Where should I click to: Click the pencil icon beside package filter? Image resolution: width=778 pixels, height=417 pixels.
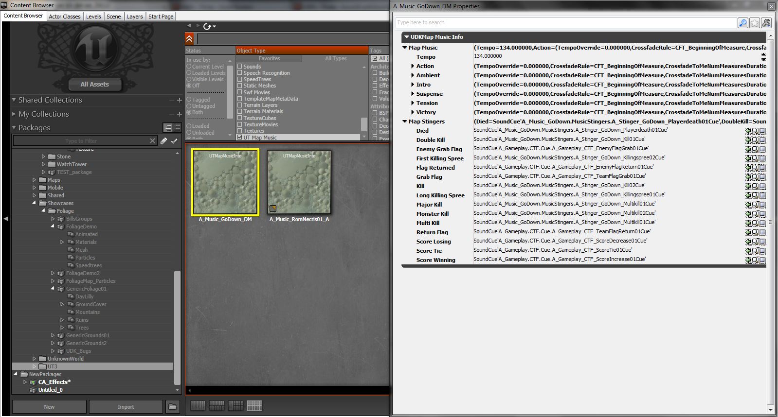(x=163, y=141)
